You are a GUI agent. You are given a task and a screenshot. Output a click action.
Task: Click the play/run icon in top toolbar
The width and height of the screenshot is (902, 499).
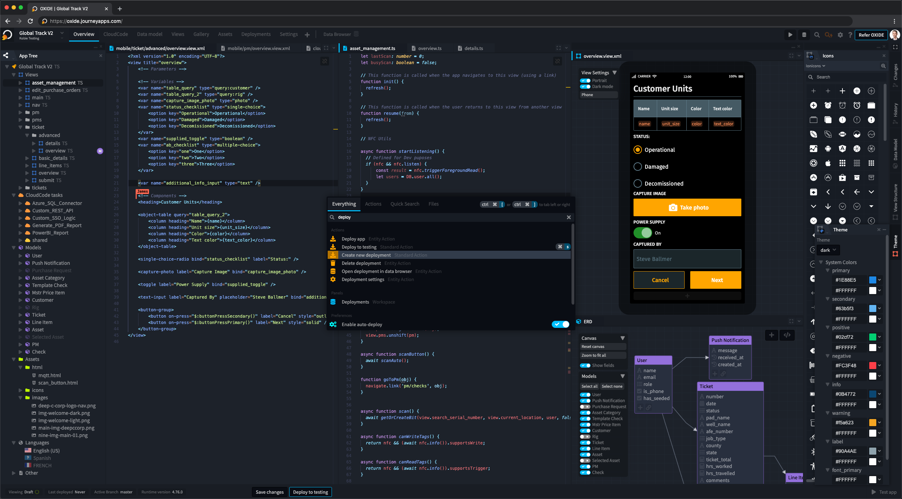[x=790, y=35]
